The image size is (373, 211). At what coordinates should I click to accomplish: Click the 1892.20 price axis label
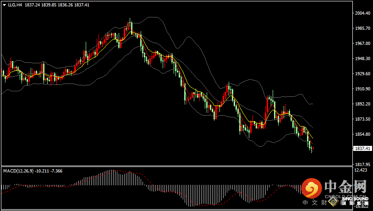pyautogui.click(x=363, y=104)
